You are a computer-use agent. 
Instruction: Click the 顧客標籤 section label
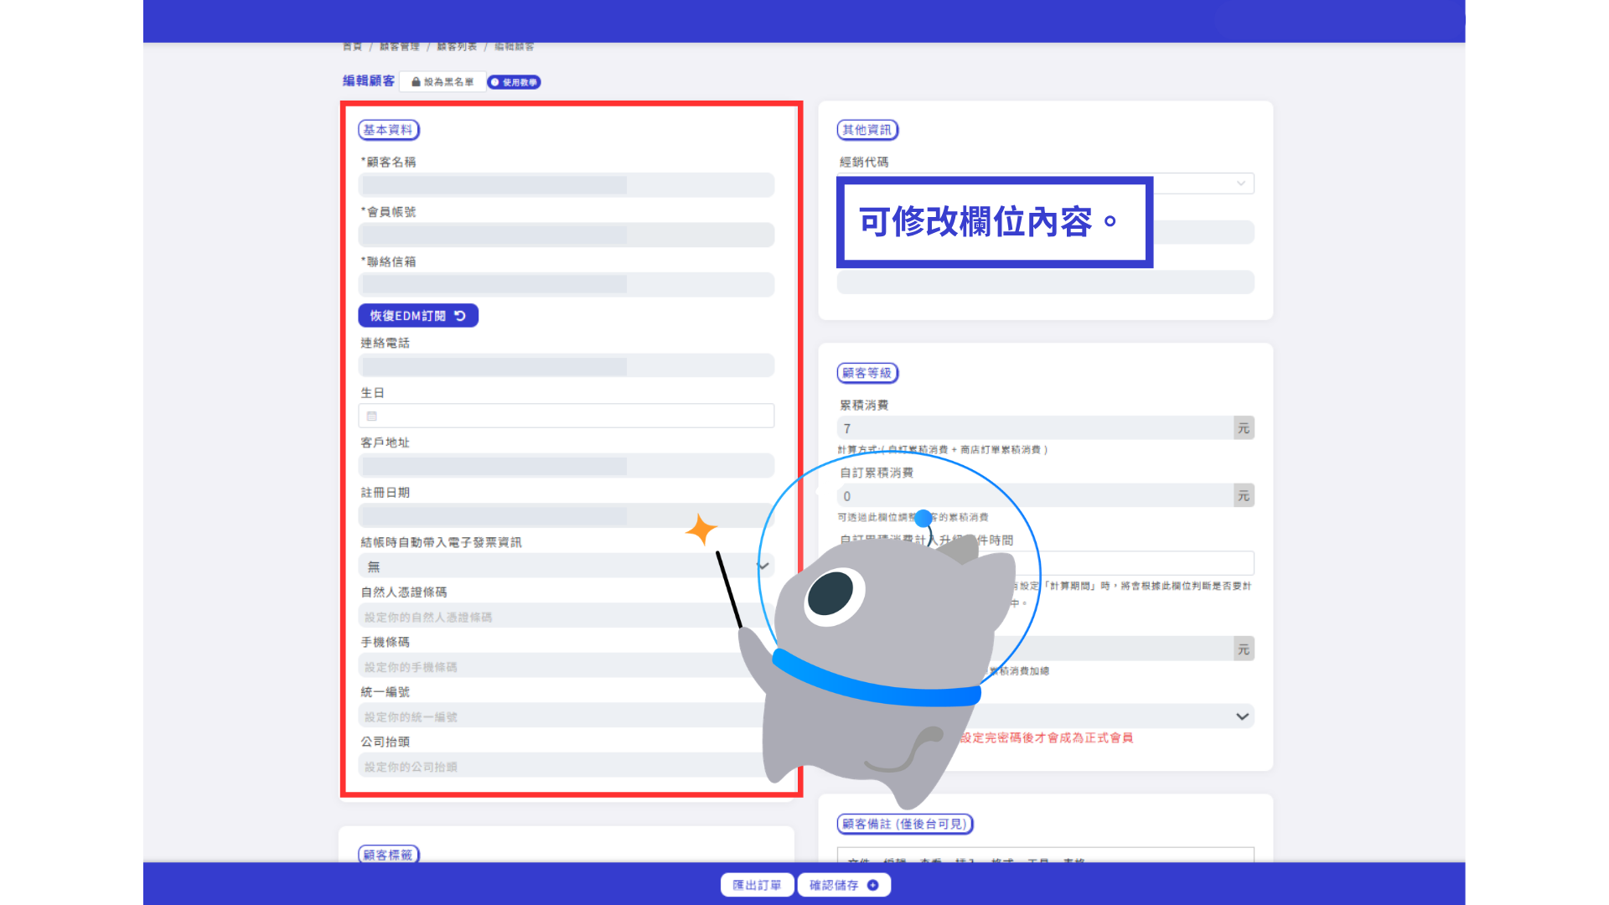coord(389,855)
